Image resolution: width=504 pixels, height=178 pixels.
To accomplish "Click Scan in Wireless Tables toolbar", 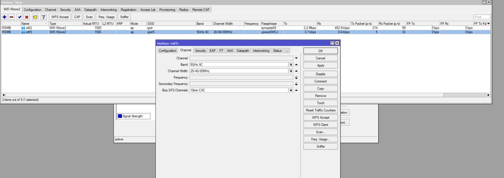I will [x=89, y=17].
